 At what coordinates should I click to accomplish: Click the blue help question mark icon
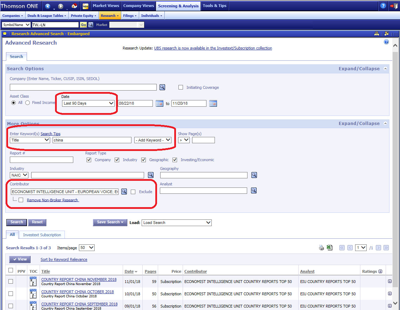[383, 6]
